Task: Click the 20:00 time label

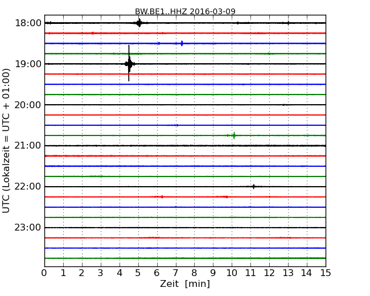Action: [x=28, y=105]
